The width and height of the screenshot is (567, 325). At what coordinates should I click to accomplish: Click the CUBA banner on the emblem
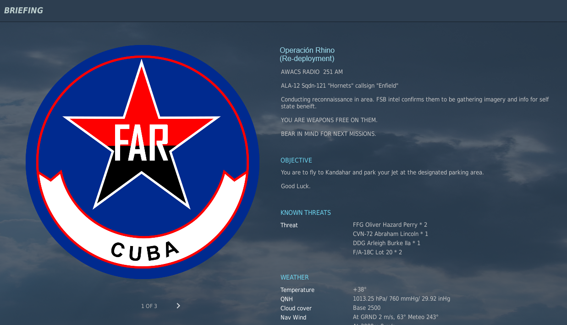[x=144, y=250]
